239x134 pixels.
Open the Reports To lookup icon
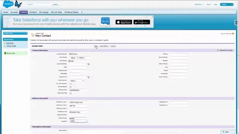[89, 77]
